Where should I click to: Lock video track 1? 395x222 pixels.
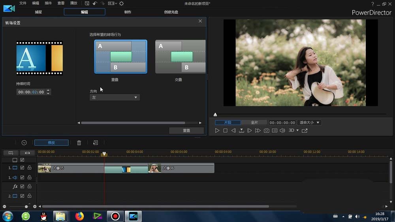[x=30, y=167]
